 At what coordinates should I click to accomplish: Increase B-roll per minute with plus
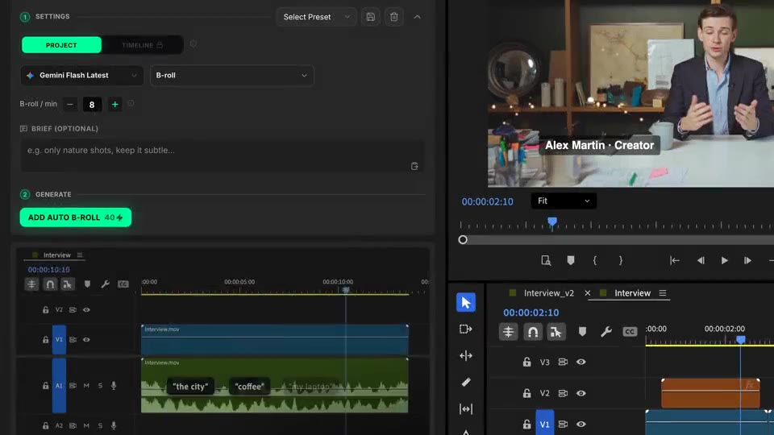(x=115, y=104)
